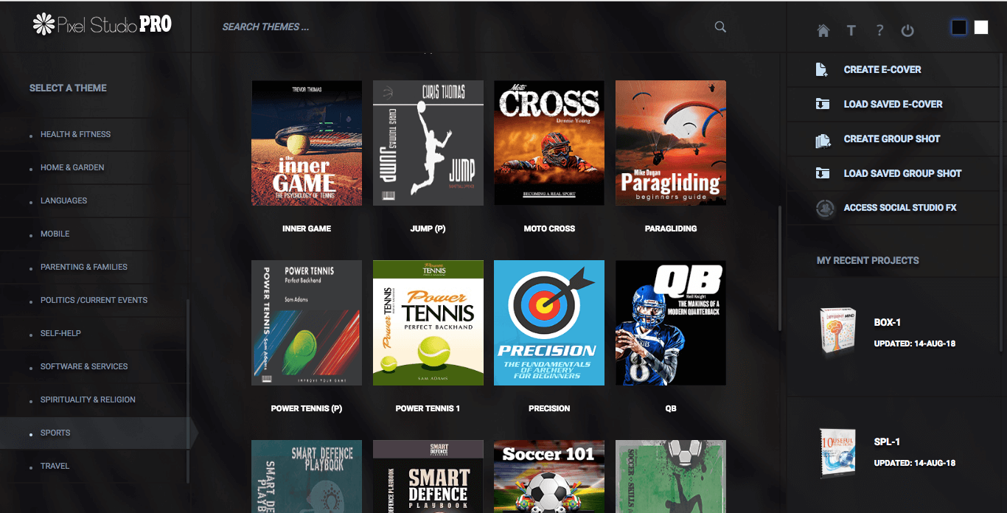
Task: Click the Create E-Cover page icon
Action: [x=822, y=69]
